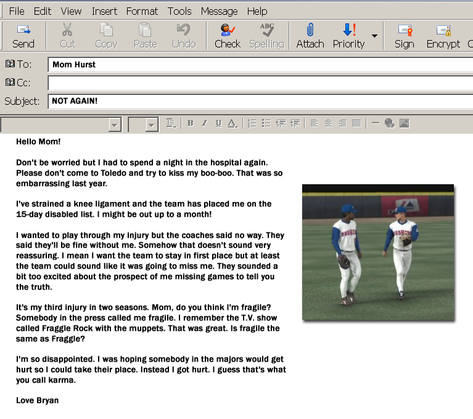The width and height of the screenshot is (473, 419).
Task: Click the empty Cc field
Action: (260, 83)
